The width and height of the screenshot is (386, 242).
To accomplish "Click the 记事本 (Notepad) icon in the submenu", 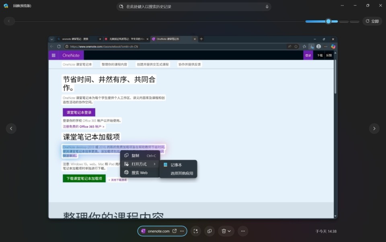I will (x=165, y=165).
